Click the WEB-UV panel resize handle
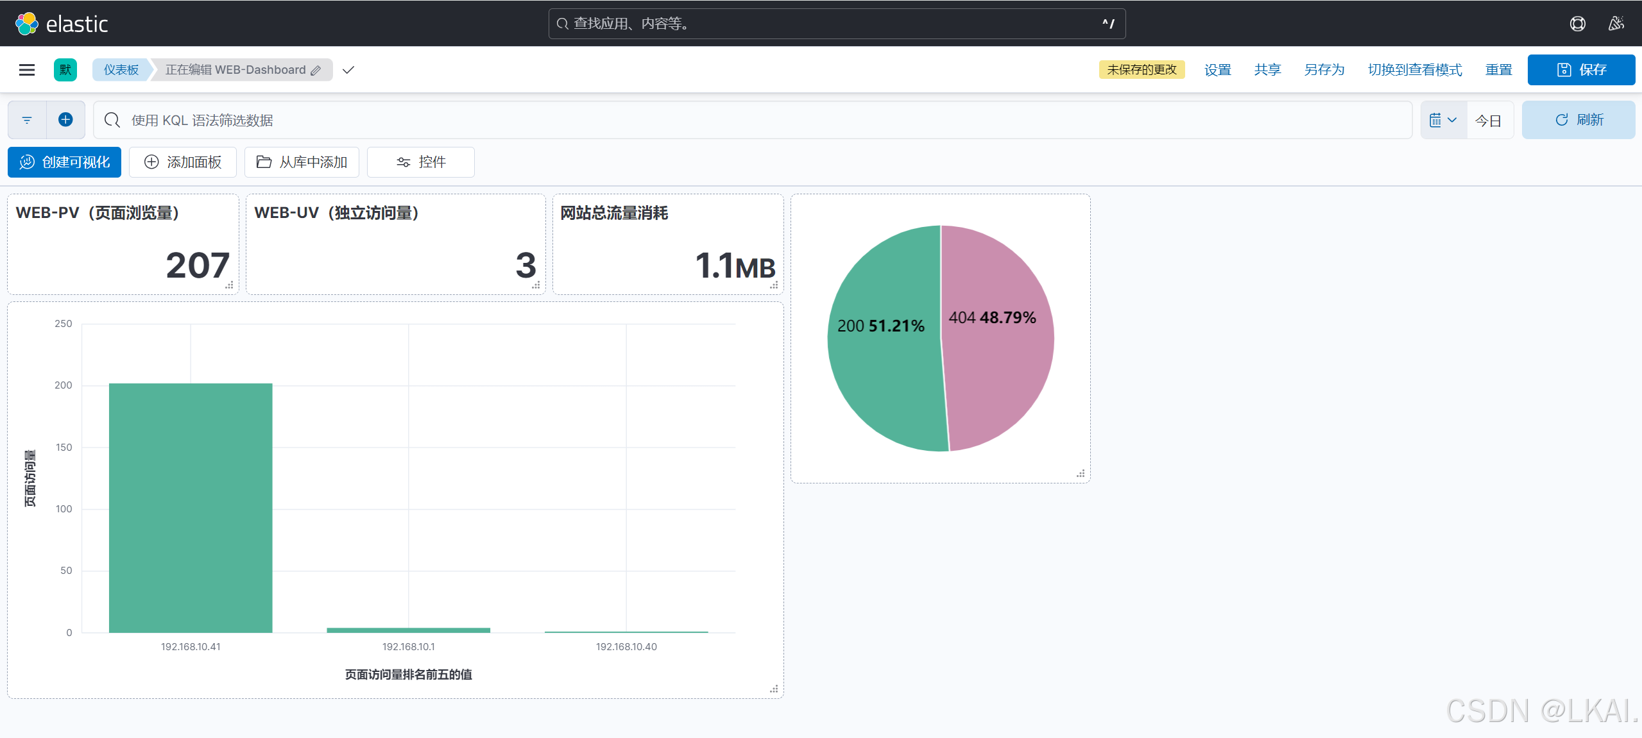The width and height of the screenshot is (1642, 738). [x=536, y=285]
